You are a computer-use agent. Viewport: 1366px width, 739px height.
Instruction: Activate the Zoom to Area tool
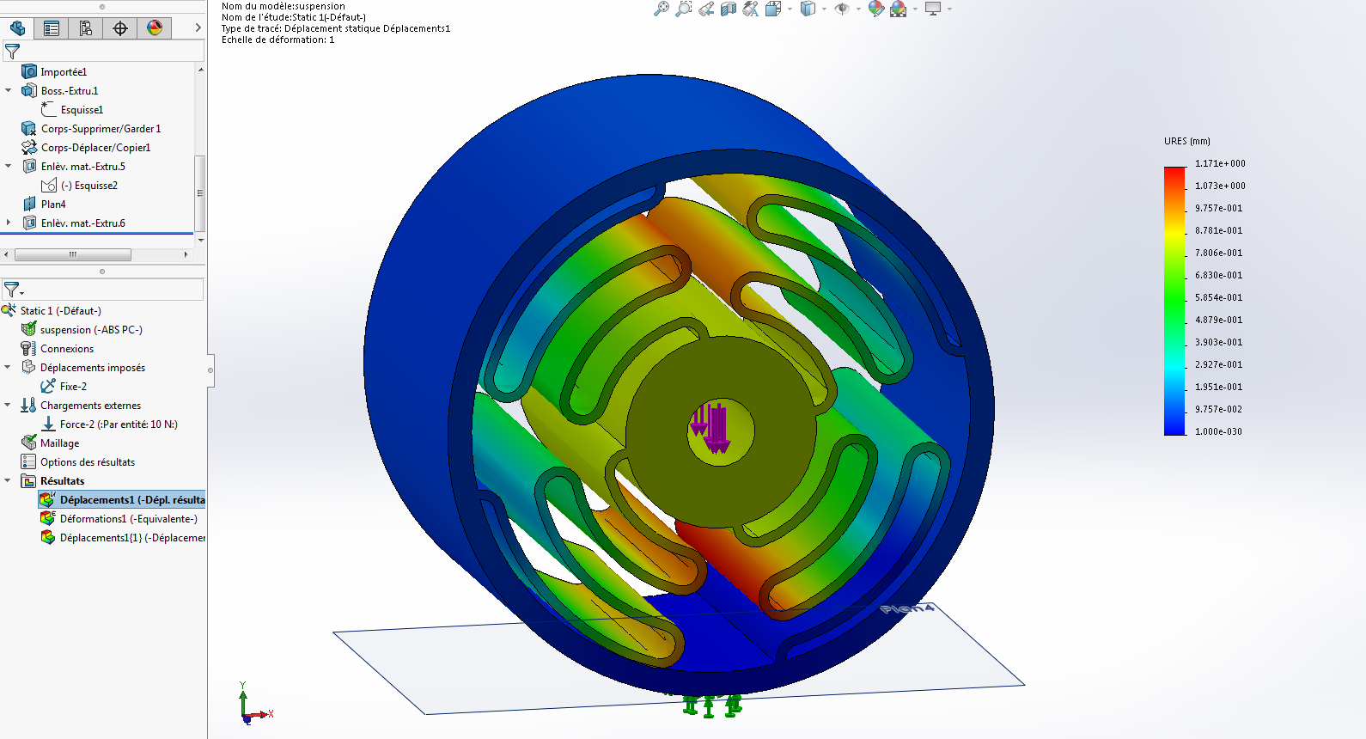click(x=684, y=9)
